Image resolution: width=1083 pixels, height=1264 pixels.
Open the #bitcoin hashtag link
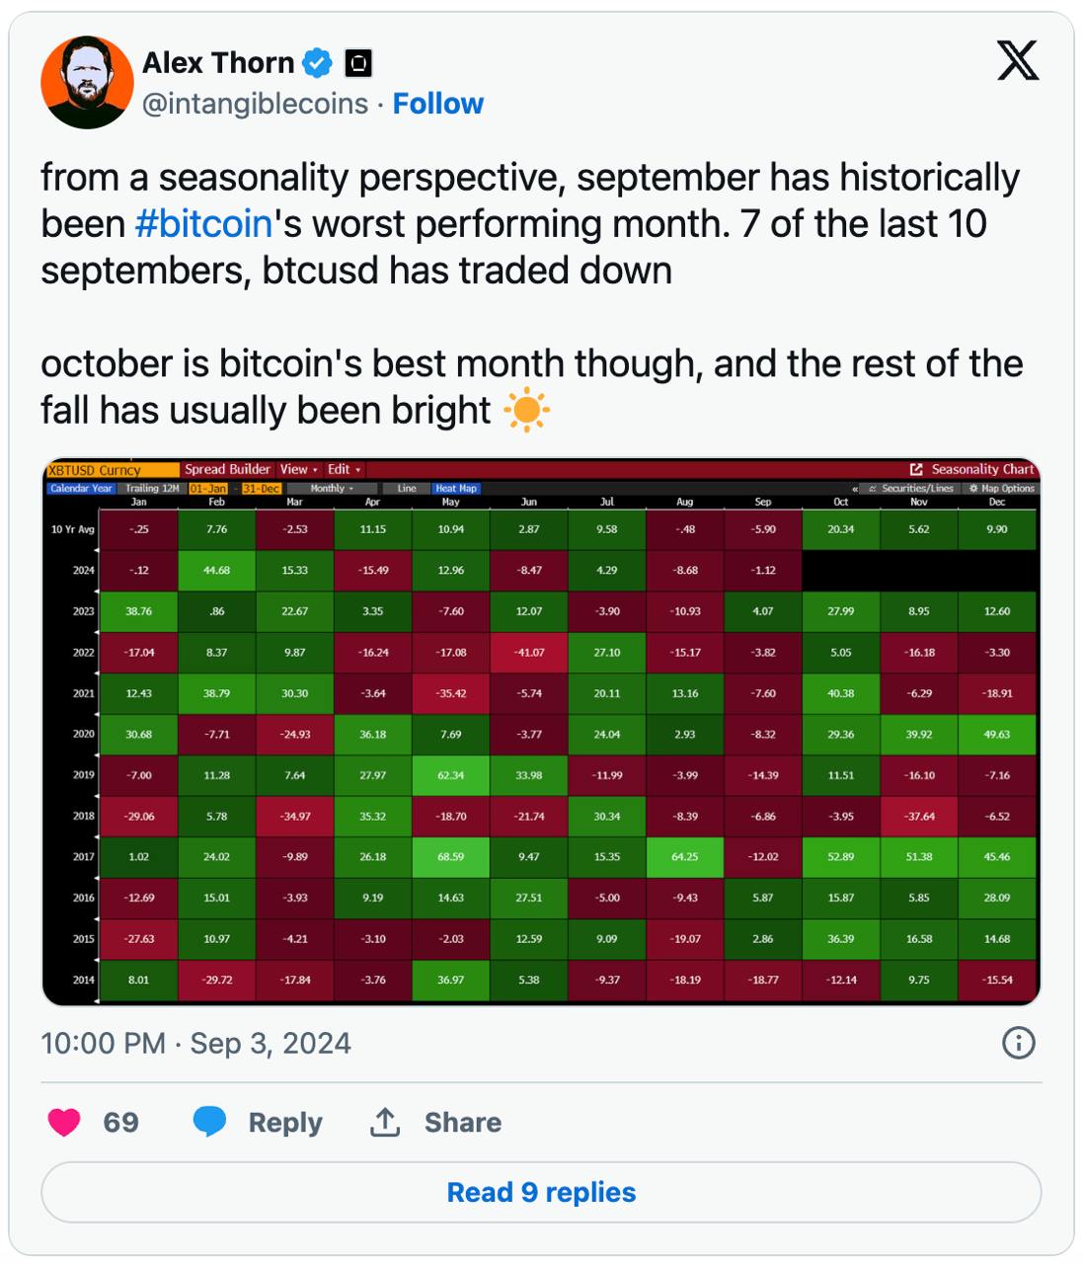pyautogui.click(x=203, y=224)
